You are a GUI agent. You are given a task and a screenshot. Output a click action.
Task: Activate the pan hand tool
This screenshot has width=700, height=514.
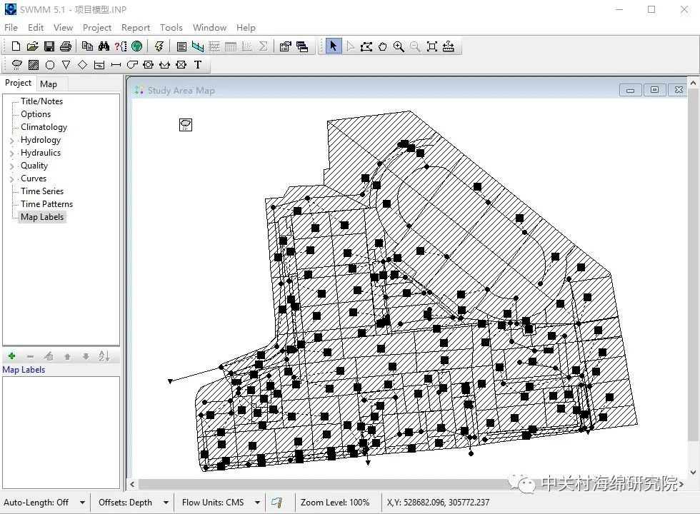click(383, 46)
